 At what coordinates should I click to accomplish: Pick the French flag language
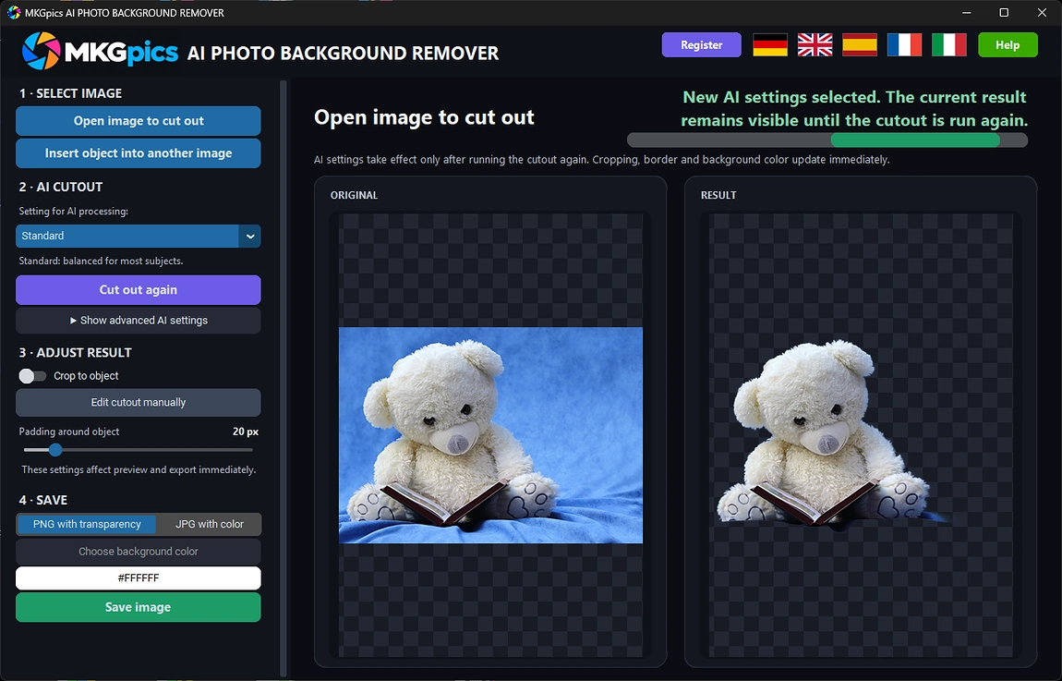point(904,44)
